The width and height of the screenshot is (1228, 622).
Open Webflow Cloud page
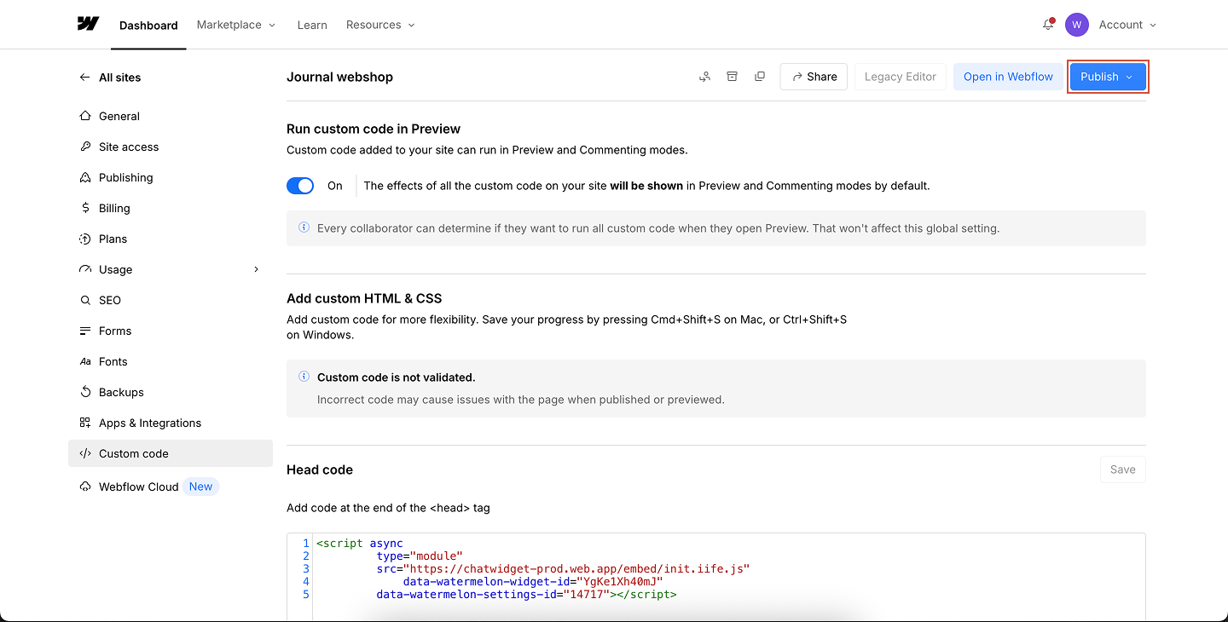pos(171,487)
